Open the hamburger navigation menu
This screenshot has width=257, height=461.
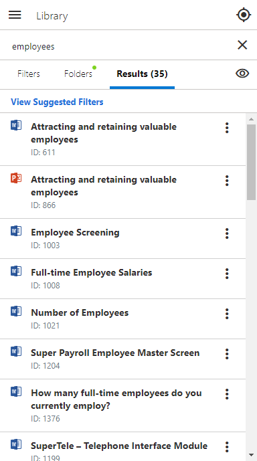(15, 15)
